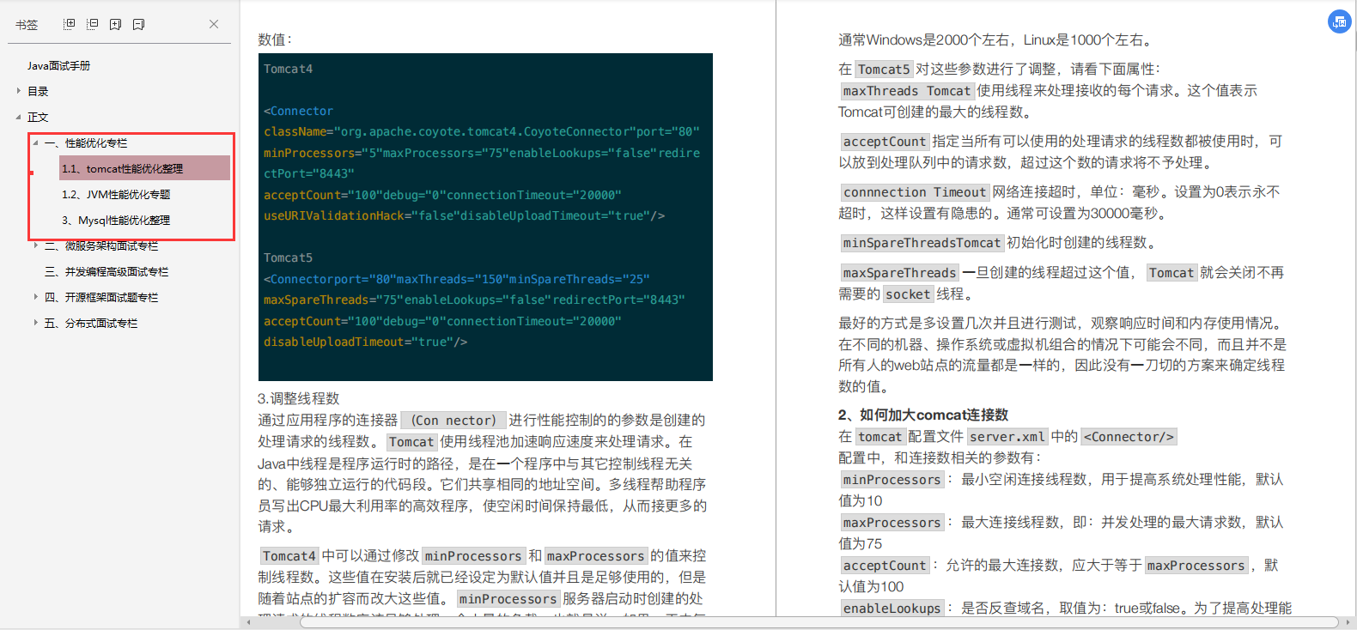Viewport: 1357px width, 630px height.
Task: Click left arrow of horizontal scrollbar
Action: click(x=249, y=622)
